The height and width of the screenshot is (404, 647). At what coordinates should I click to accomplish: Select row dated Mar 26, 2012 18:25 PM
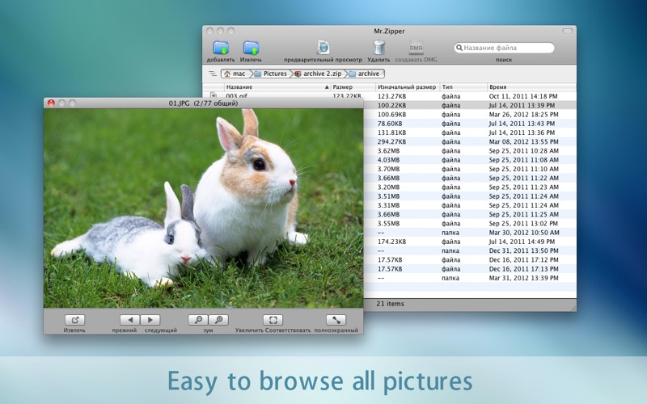[x=470, y=114]
